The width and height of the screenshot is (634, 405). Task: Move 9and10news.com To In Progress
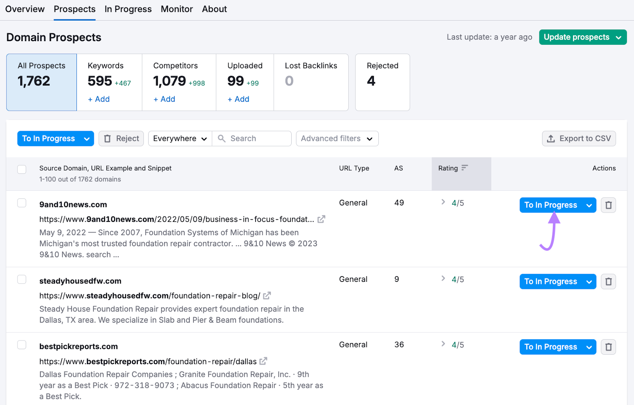coord(552,205)
